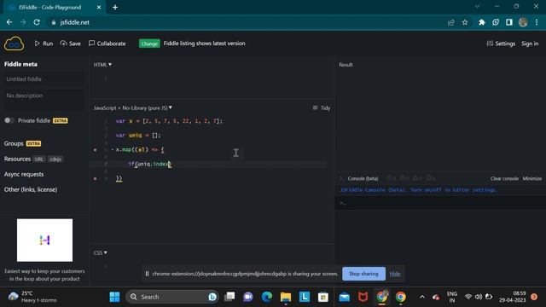Image resolution: width=546 pixels, height=307 pixels.
Task: Open the Groups section
Action: click(14, 143)
